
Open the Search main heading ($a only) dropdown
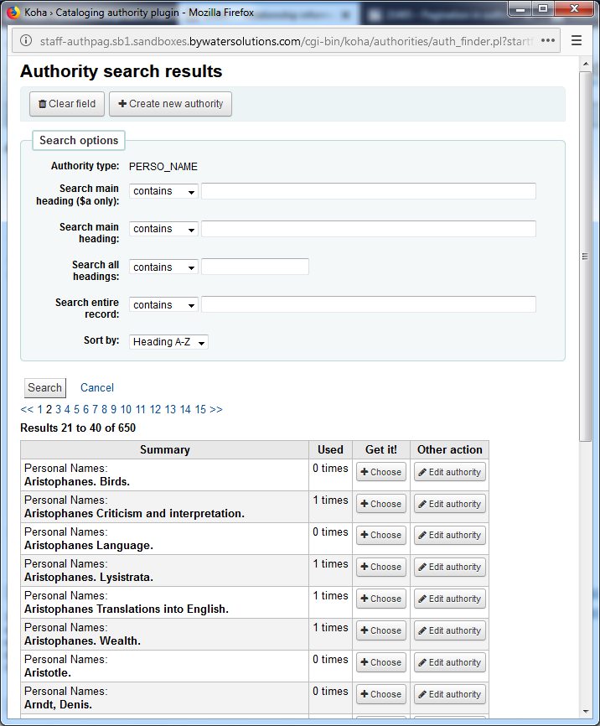tap(164, 191)
